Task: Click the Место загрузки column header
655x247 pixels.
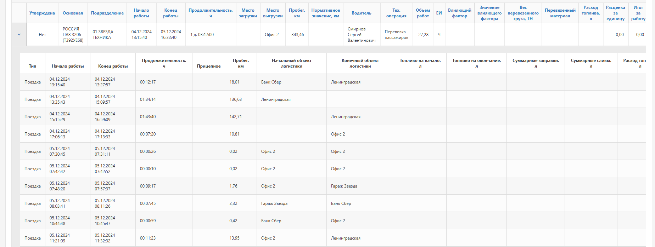Action: [248, 13]
